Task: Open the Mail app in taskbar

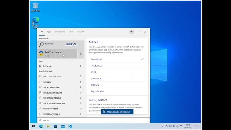Action: [63, 126]
